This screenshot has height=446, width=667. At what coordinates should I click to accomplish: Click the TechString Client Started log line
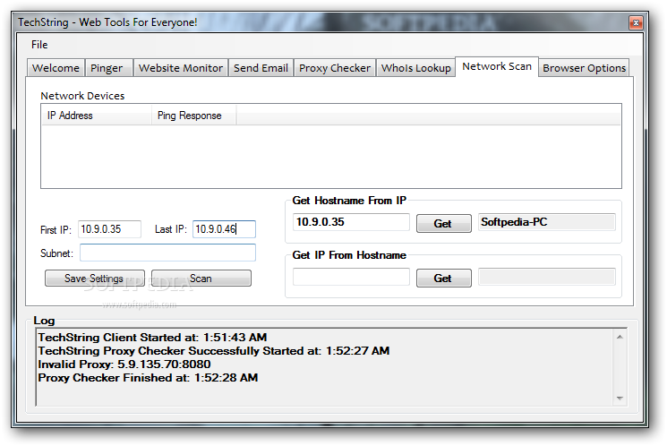(152, 338)
